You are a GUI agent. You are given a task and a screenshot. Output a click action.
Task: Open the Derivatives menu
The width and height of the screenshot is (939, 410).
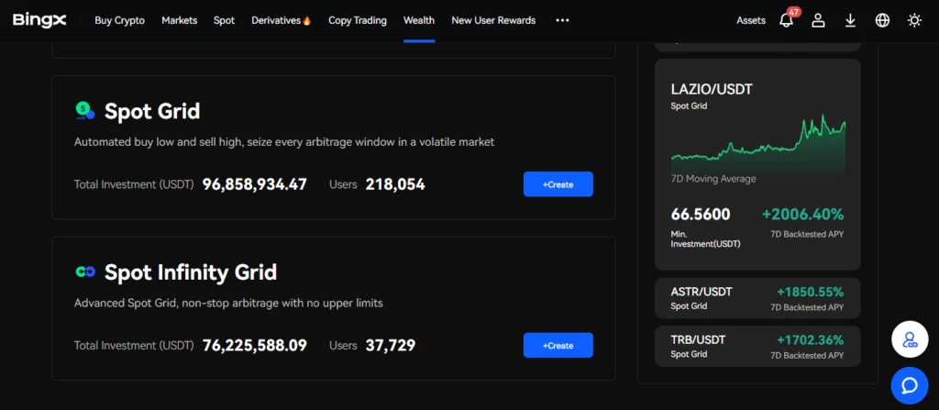[276, 20]
